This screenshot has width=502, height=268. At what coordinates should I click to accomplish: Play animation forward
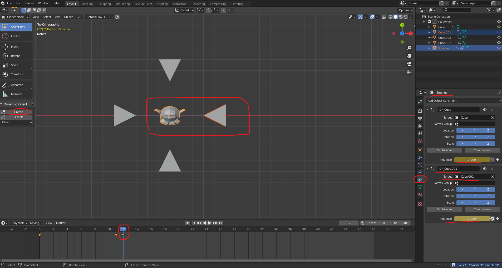tap(210, 223)
